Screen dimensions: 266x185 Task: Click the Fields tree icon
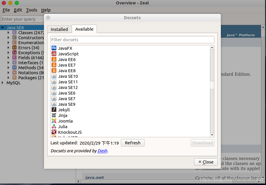pyautogui.click(x=14, y=58)
